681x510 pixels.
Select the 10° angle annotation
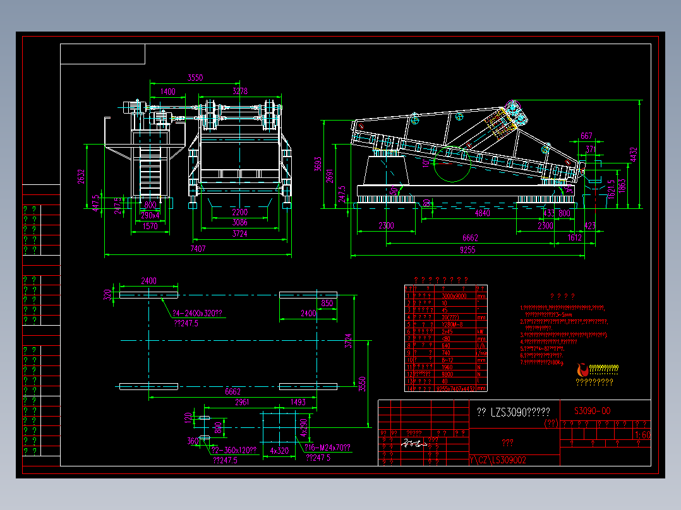coord(425,163)
